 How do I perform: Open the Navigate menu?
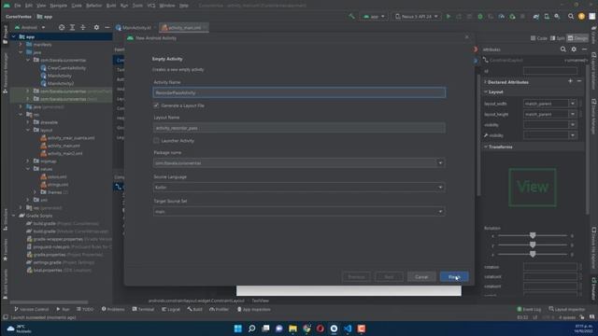[x=58, y=6]
